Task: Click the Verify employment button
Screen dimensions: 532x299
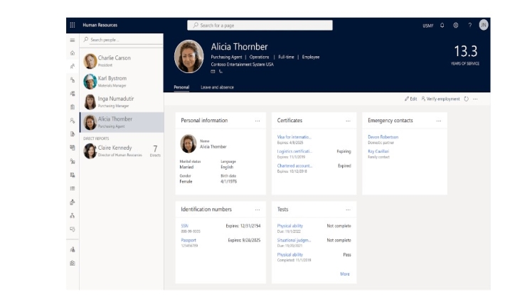Action: [441, 99]
